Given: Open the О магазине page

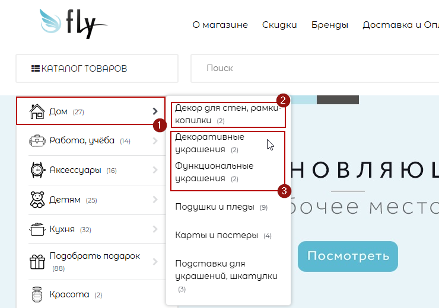Looking at the screenshot, I should [220, 25].
